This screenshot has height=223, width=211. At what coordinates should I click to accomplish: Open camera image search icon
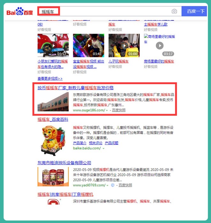coord(174,11)
